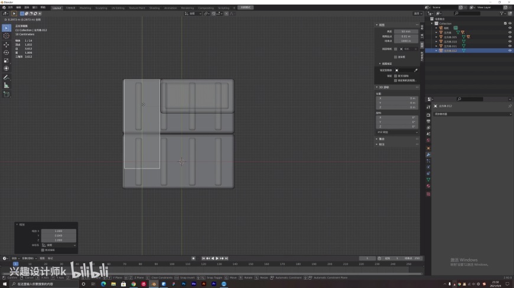Screen dimensions: 514x288
Task: Select the Select Box tool in viewport toolbar
Action: click(x=6, y=28)
